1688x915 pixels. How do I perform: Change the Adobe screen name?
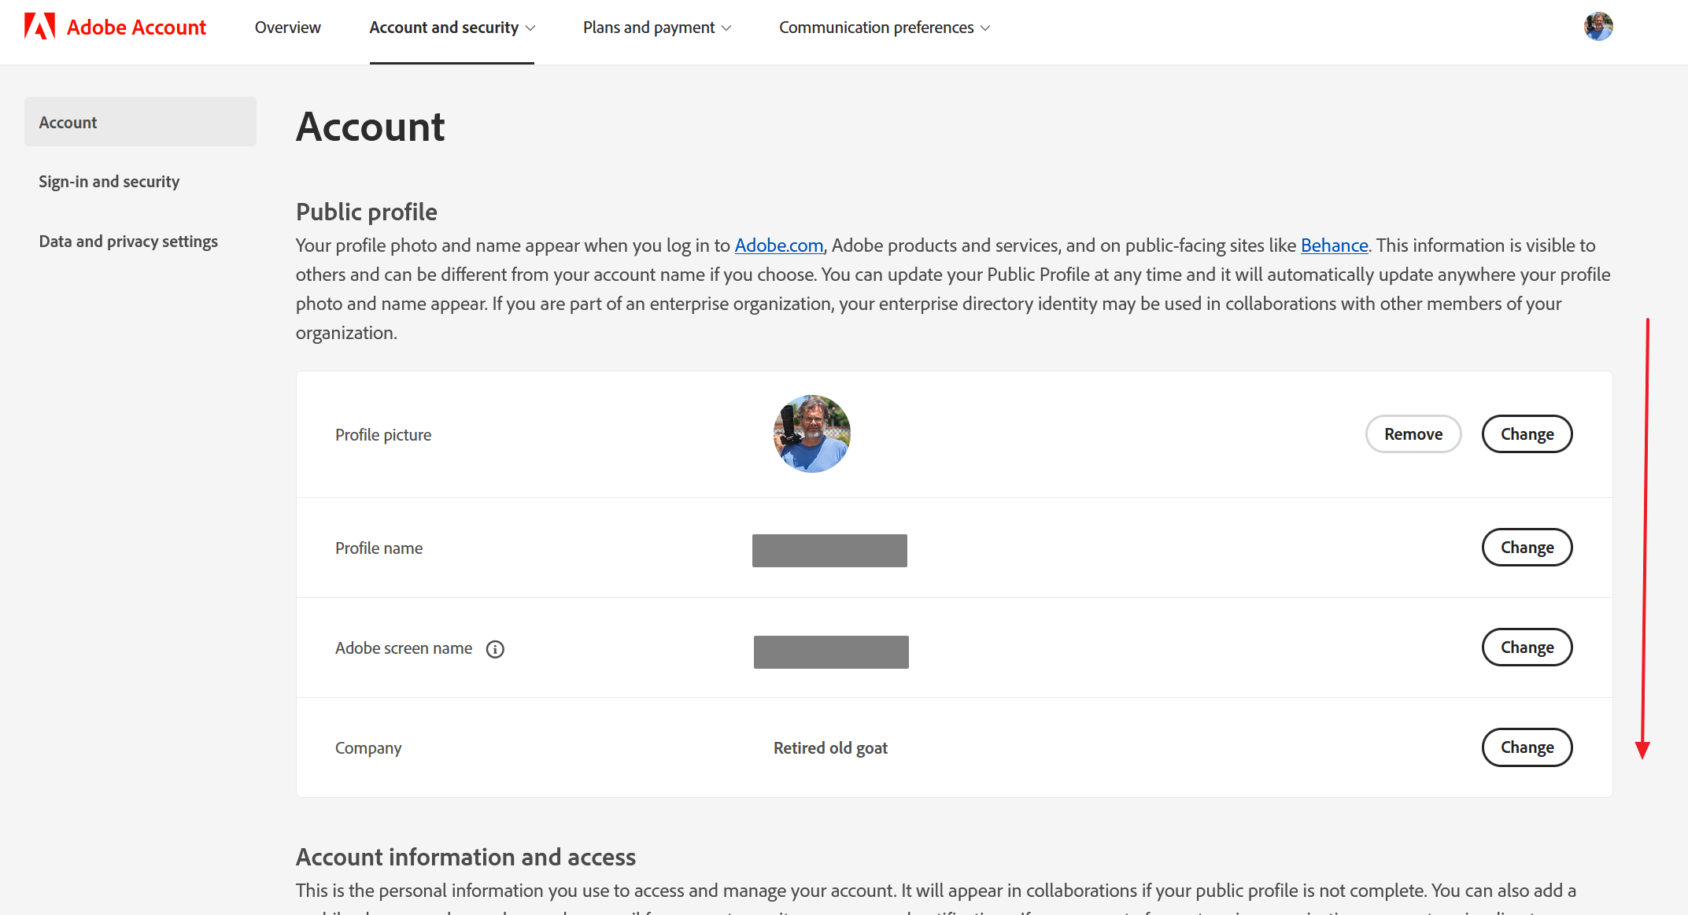click(1526, 648)
